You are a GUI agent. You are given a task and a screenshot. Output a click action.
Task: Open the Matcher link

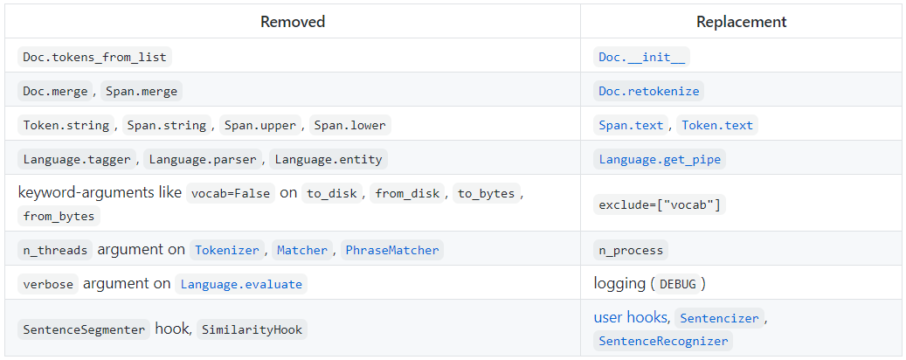[x=303, y=250]
